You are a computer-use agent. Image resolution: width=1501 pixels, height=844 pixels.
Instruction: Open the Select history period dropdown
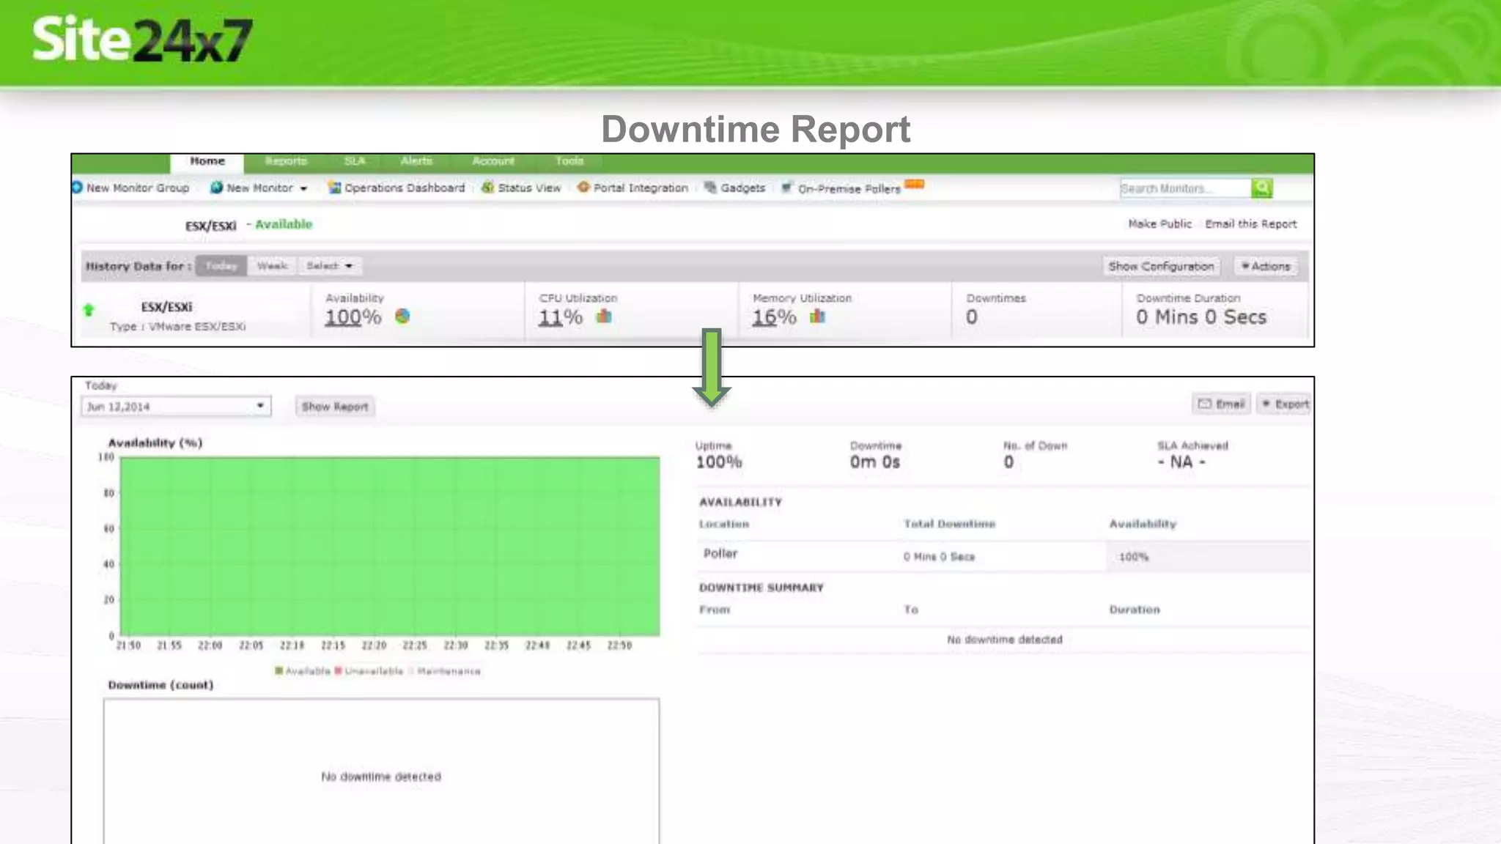pos(329,266)
